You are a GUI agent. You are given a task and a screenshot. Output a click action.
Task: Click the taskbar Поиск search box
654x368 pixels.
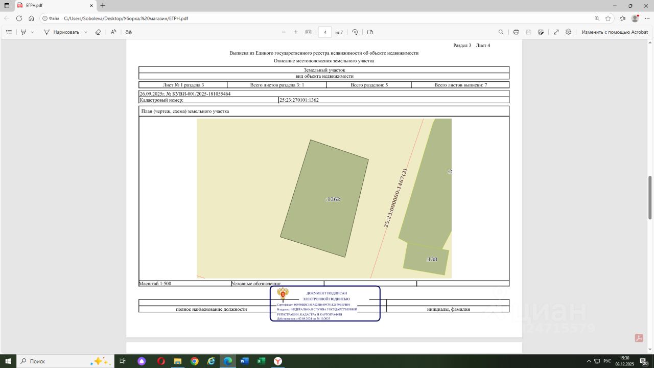[x=65, y=361]
